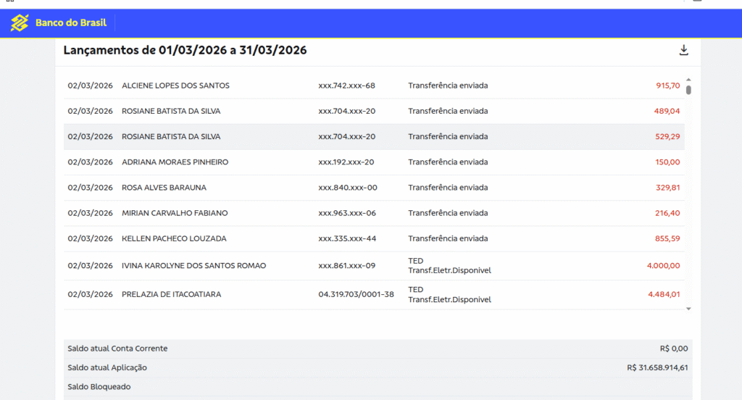Click the Banco do Brasil logo icon
742x400 pixels.
point(20,22)
